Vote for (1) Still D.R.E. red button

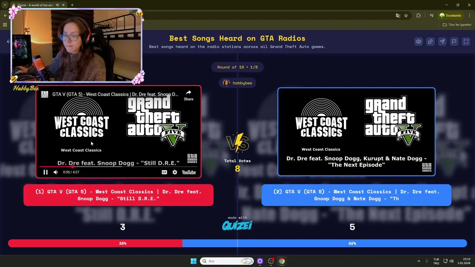118,195
